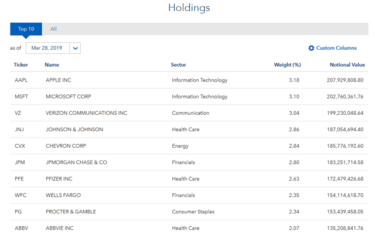Image resolution: width=375 pixels, height=235 pixels.
Task: Click notional value 172,479,426.68
Action: point(345,179)
